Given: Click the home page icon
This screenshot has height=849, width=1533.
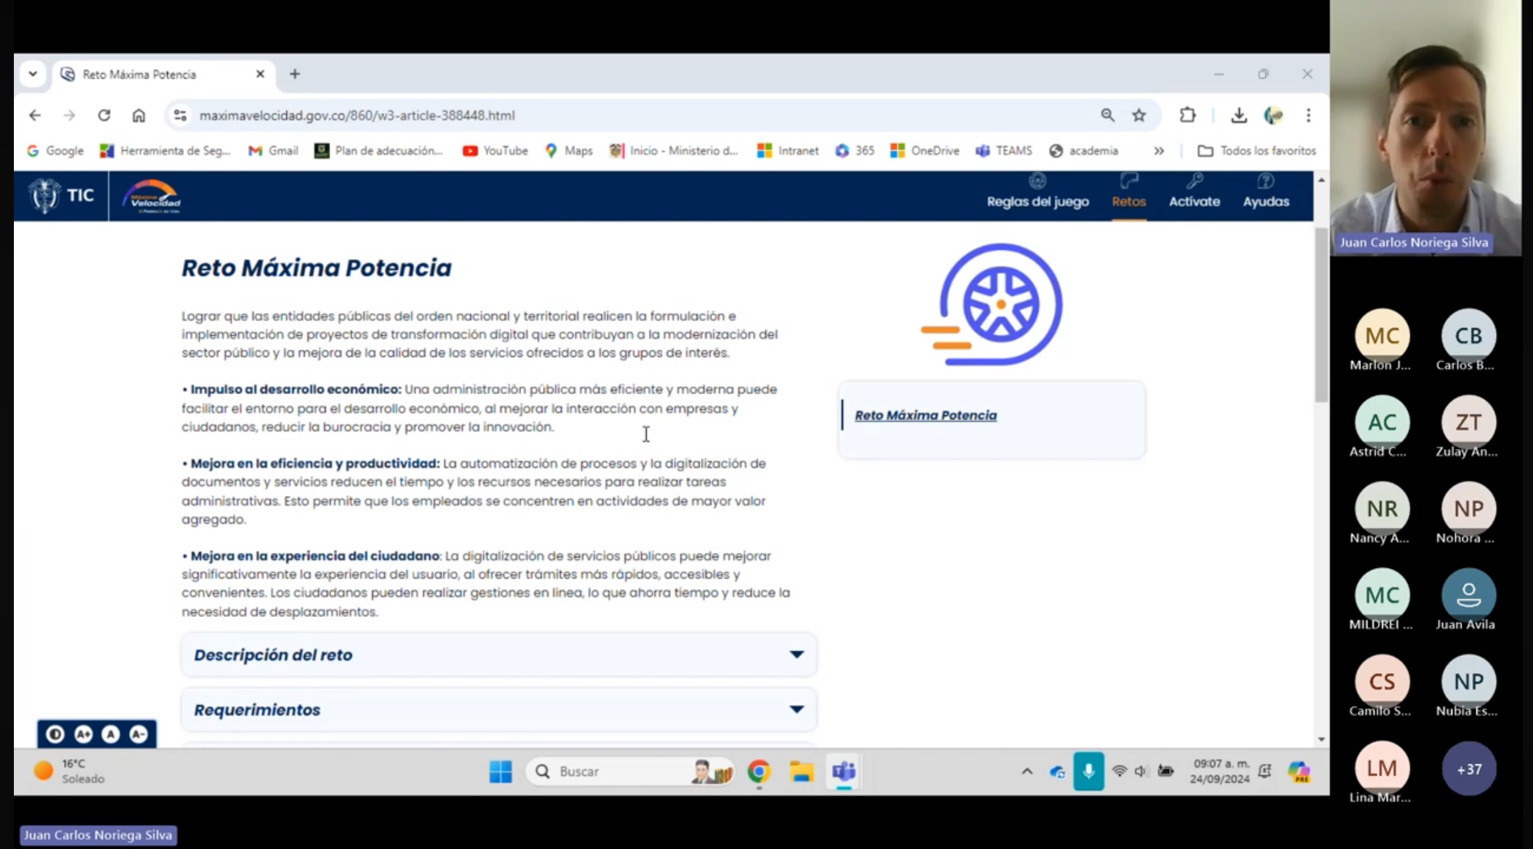Looking at the screenshot, I should (138, 115).
